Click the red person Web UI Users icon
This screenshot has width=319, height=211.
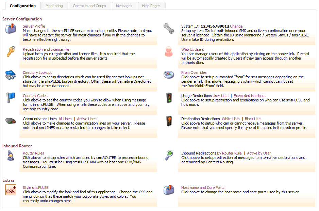point(169,52)
